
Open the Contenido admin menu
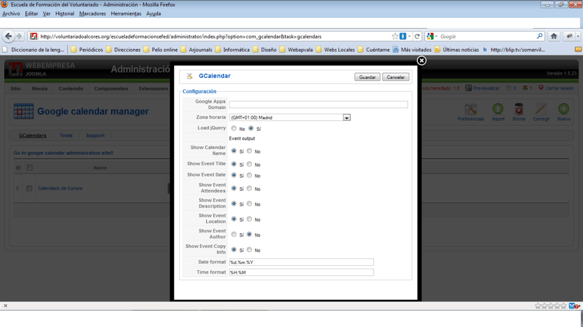click(70, 89)
